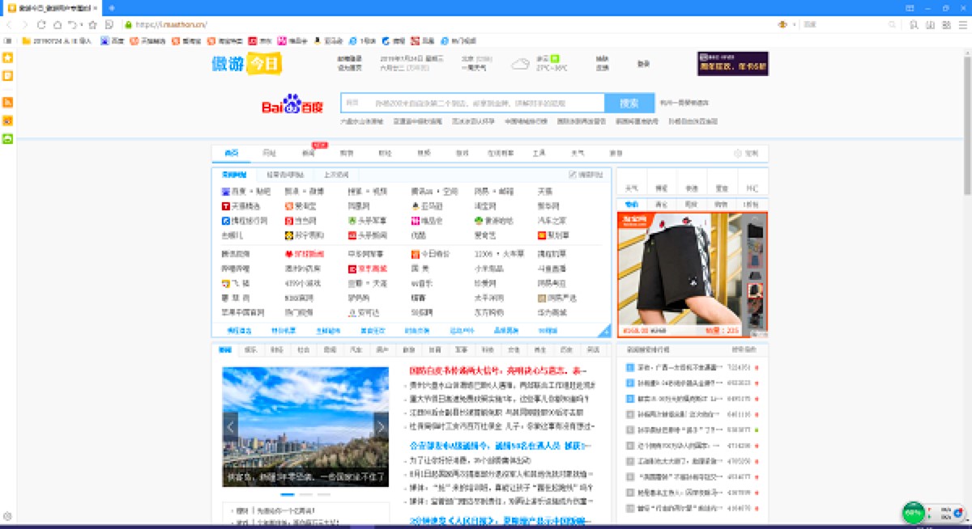The width and height of the screenshot is (972, 529).
Task: Open the RSS feed icon in sidebar
Action: point(7,102)
